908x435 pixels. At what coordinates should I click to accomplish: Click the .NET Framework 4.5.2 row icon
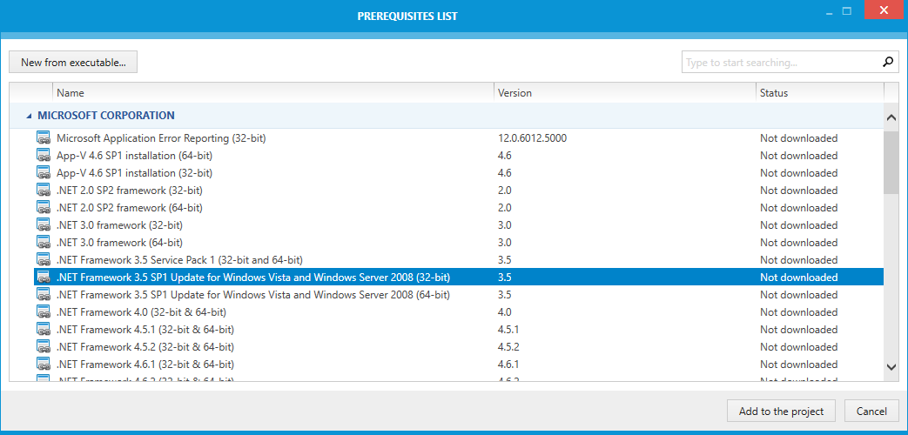pos(44,346)
